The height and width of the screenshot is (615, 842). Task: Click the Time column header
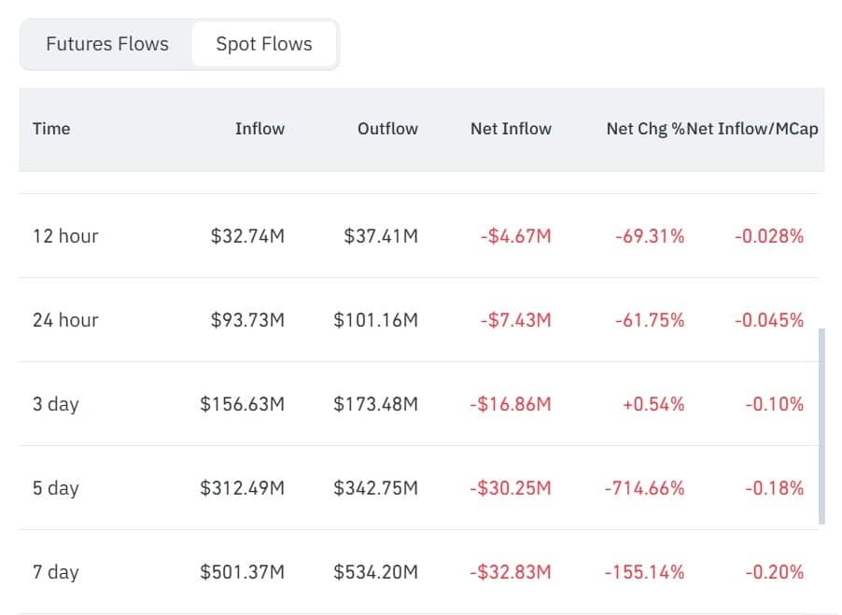(51, 129)
